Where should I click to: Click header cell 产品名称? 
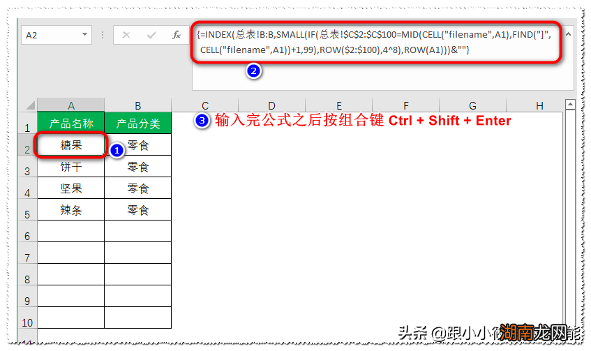71,123
